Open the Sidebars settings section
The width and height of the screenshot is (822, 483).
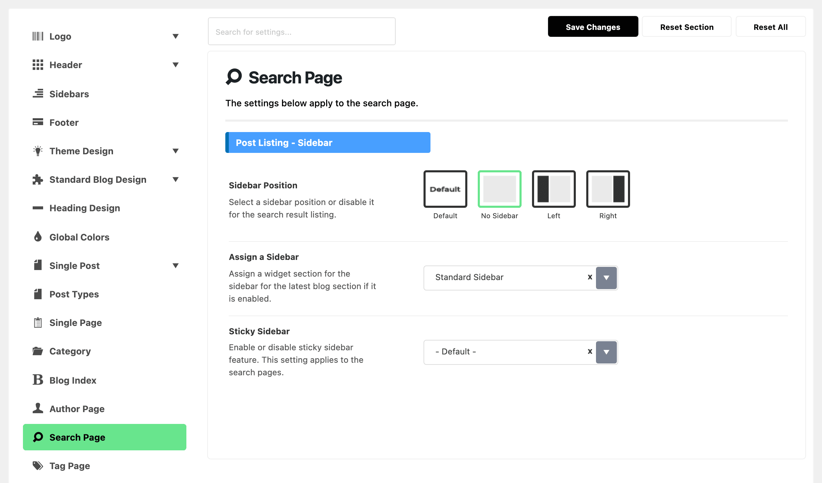tap(105, 94)
